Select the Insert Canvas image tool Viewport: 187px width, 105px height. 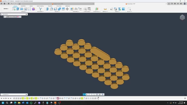click(123, 9)
